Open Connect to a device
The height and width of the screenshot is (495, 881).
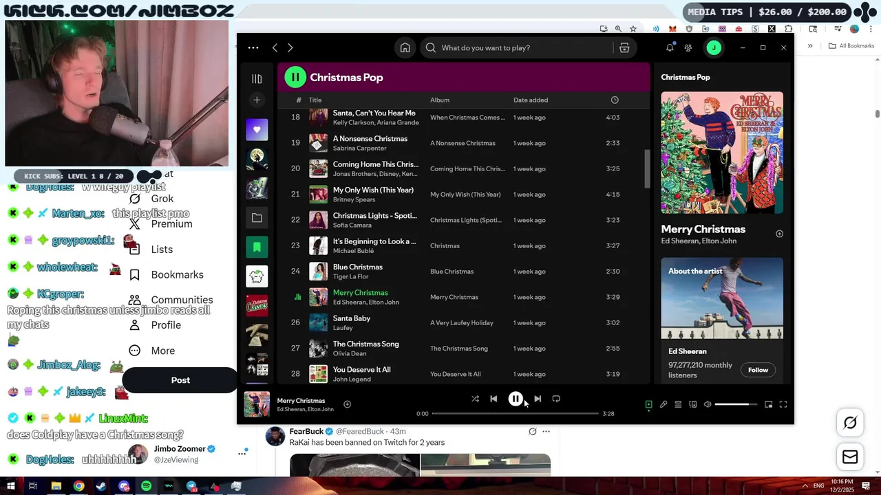click(x=693, y=405)
